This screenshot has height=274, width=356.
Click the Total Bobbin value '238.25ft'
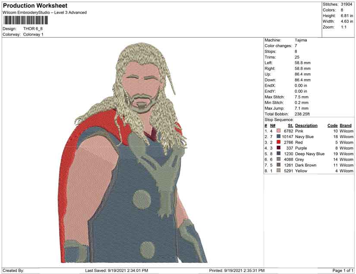click(x=302, y=114)
